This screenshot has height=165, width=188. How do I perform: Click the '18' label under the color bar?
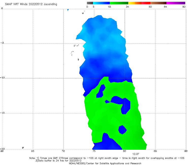[109, 7]
